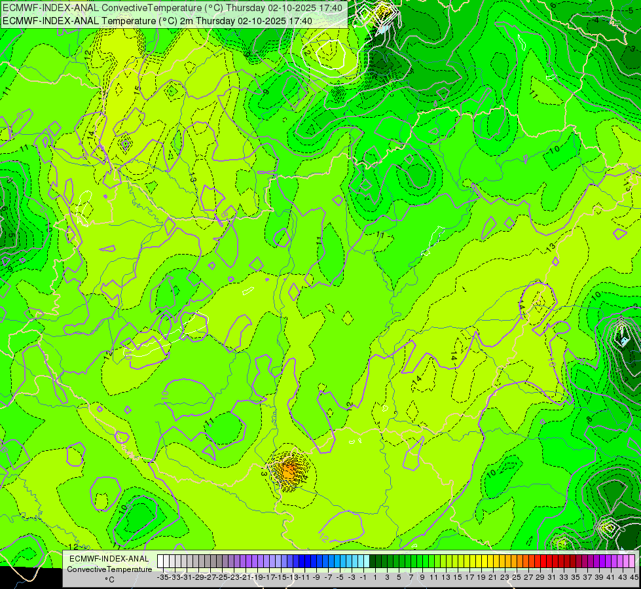Click the legend scale value '-7'
This screenshot has width=641, height=589.
pyautogui.click(x=329, y=578)
